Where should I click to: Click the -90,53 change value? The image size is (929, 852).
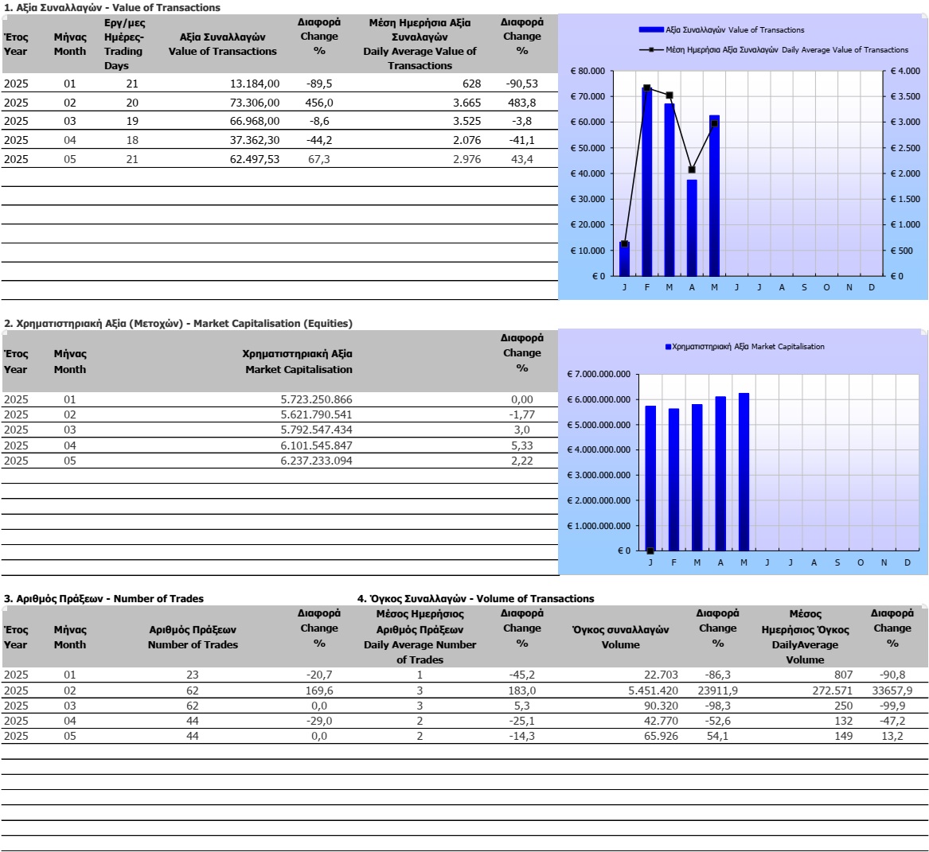pyautogui.click(x=521, y=84)
